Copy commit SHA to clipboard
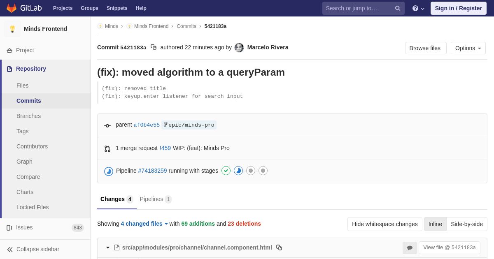 pos(154,47)
